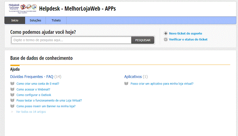Screen dimensions: 238x136
Task: Open article Como posso inserir um Banner na minha loja?
Action: pos(46,106)
